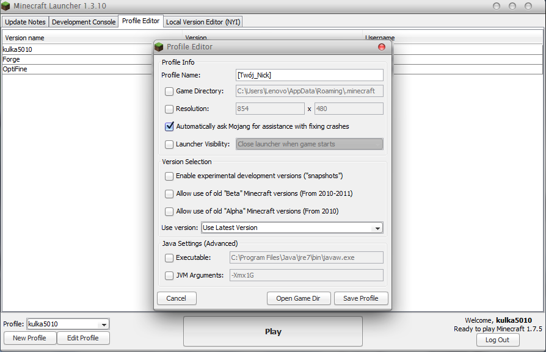Click the Edit Profile button

(83, 338)
